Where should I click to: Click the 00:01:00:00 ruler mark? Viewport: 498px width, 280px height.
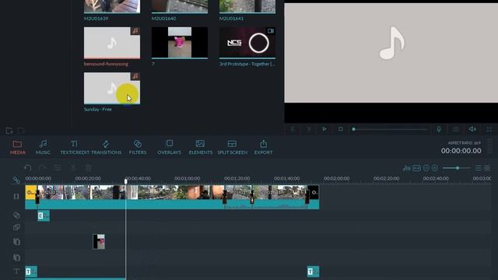187,178
